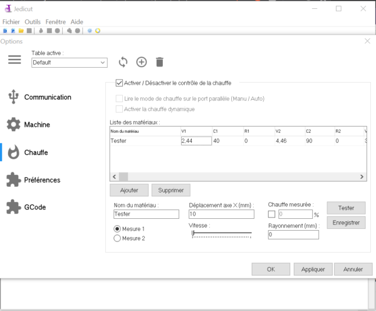This screenshot has width=376, height=311.
Task: Check Activer la chauffe dynamique
Action: pyautogui.click(x=119, y=109)
